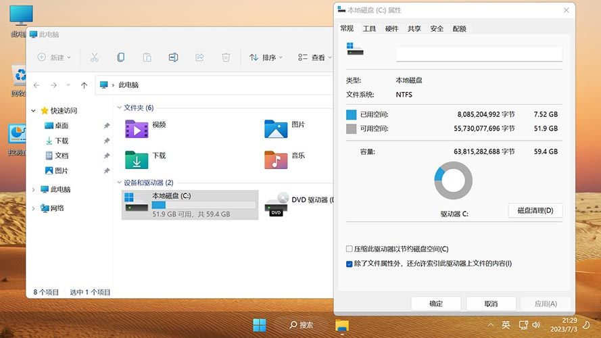
Task: Click 搜索 on the taskbar
Action: pyautogui.click(x=302, y=325)
